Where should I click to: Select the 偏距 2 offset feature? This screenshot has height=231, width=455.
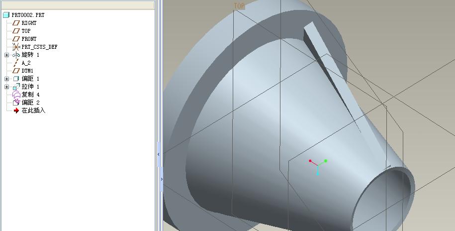(30, 102)
